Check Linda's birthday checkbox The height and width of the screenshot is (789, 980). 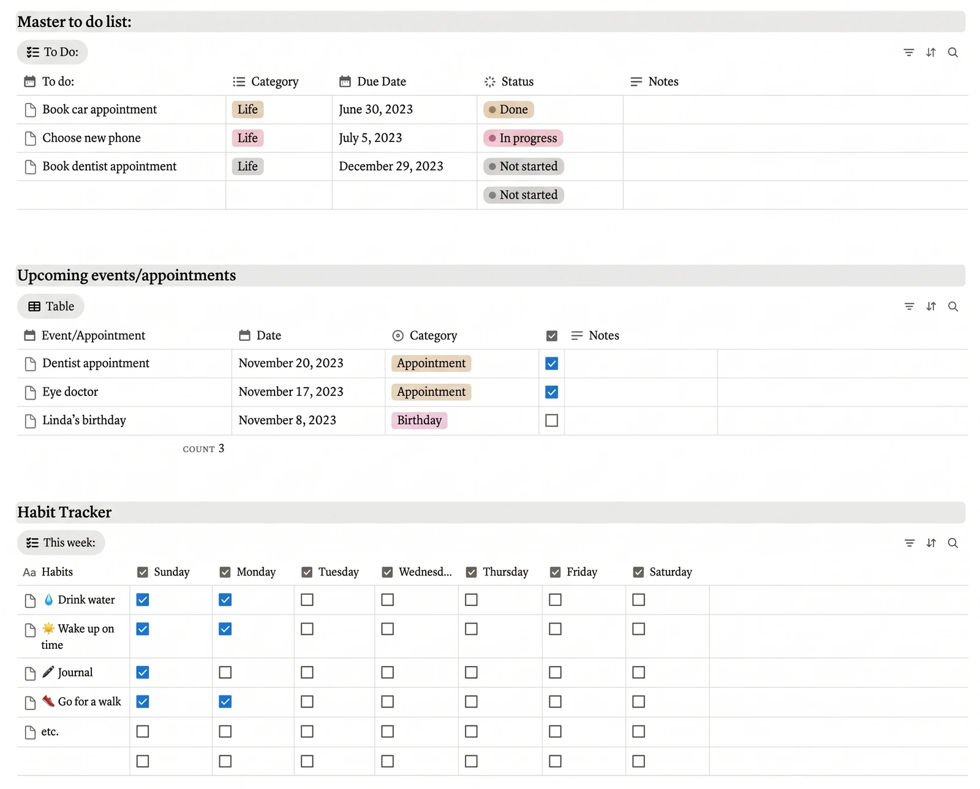pos(551,421)
